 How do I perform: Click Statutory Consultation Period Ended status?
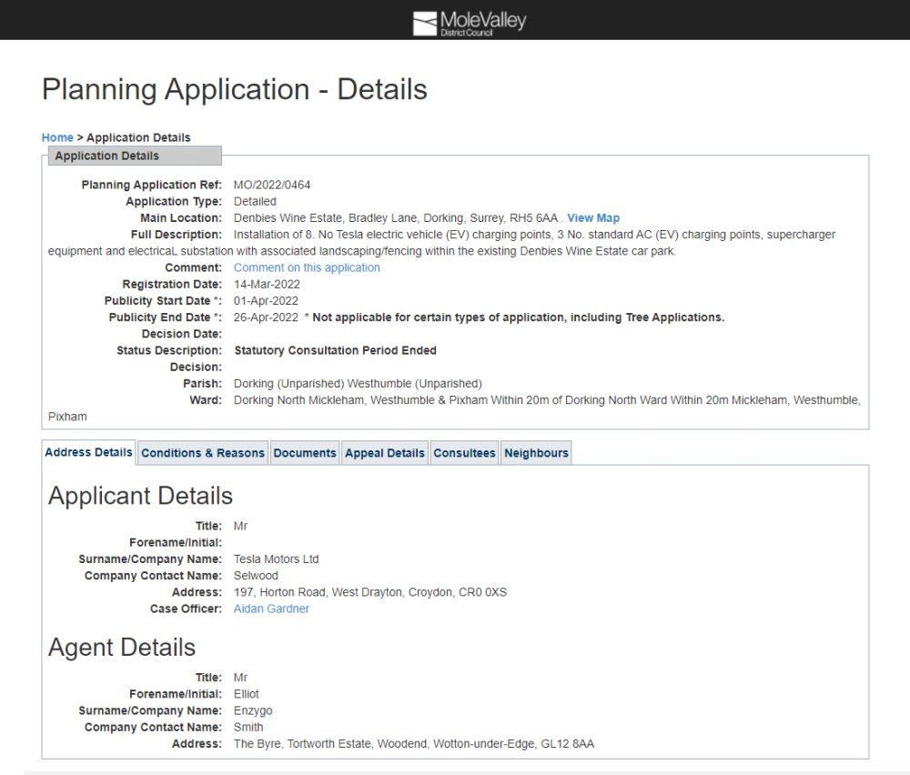pyautogui.click(x=336, y=351)
